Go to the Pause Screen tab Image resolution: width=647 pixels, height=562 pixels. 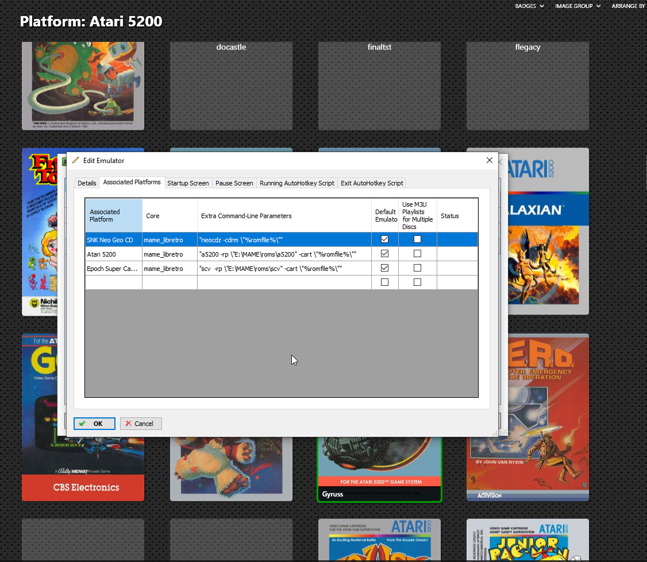coord(234,183)
